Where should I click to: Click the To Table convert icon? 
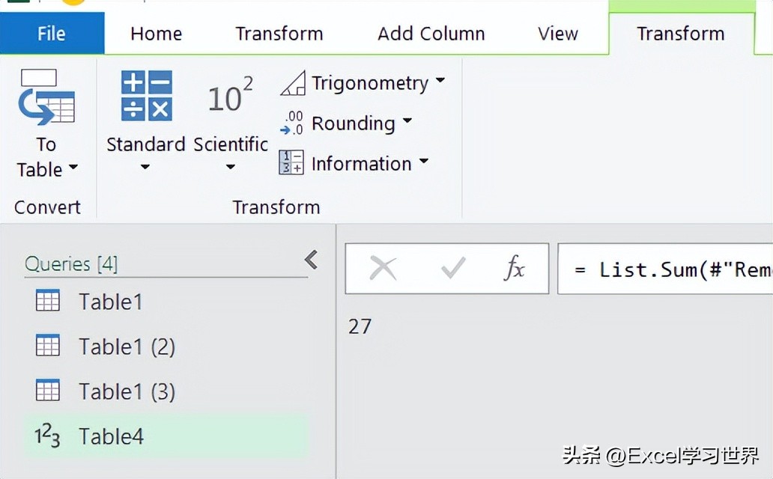pyautogui.click(x=46, y=97)
